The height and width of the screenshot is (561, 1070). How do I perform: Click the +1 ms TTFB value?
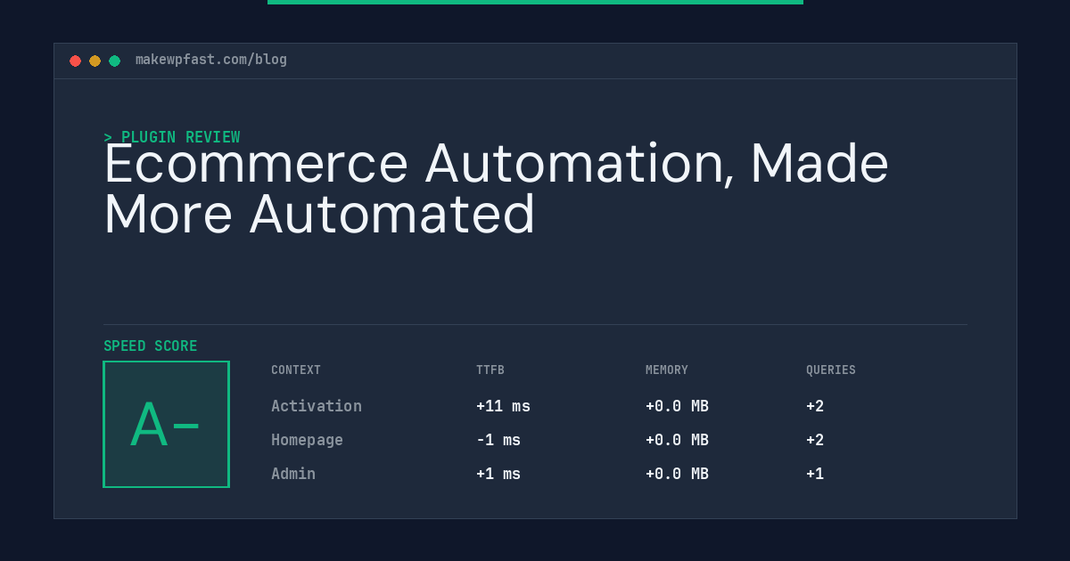[498, 474]
